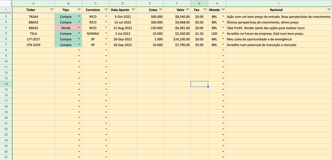332x160 pixels.
Task: Open the filter icon on Data Aporte header
Action: (x=133, y=10)
